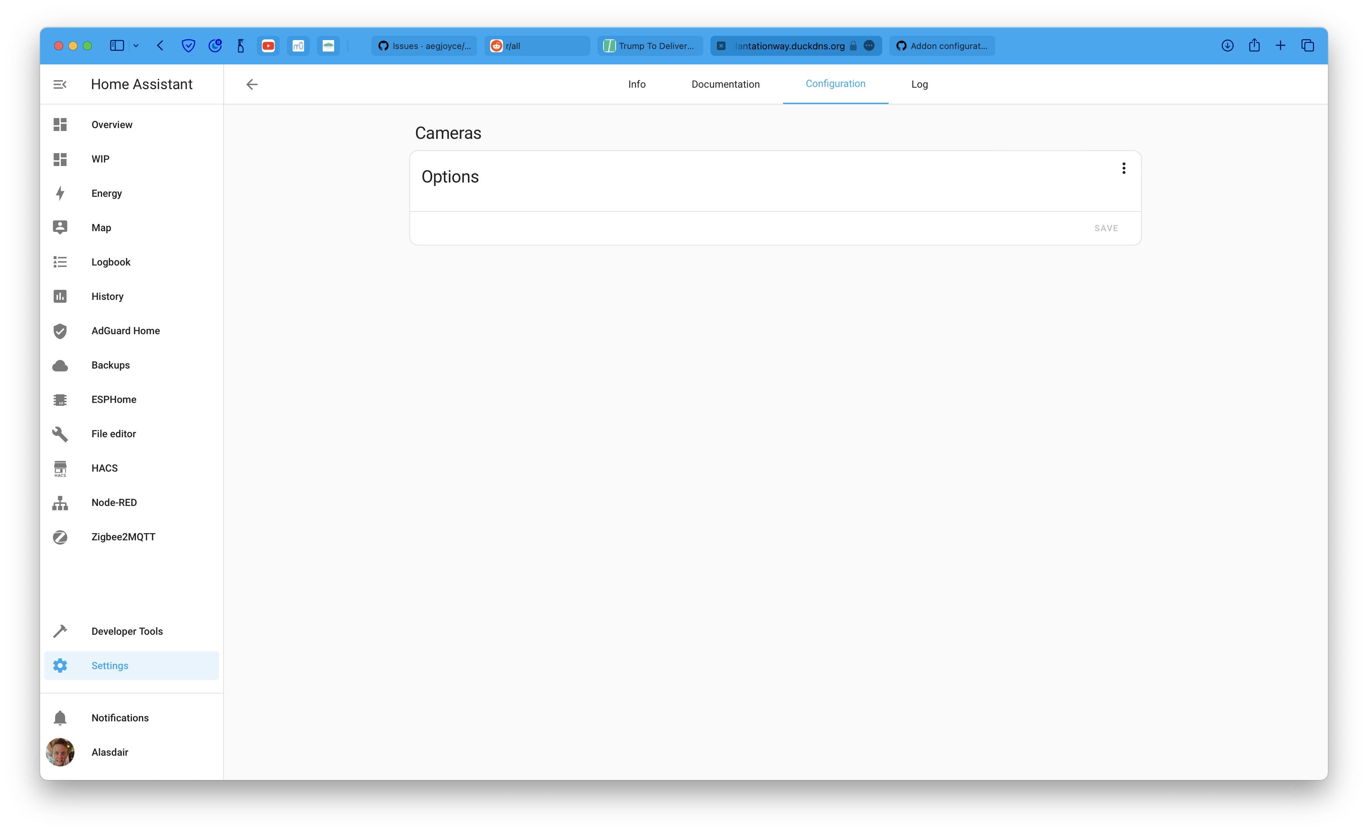Open the Options overflow menu
This screenshot has height=833, width=1368.
[1124, 168]
